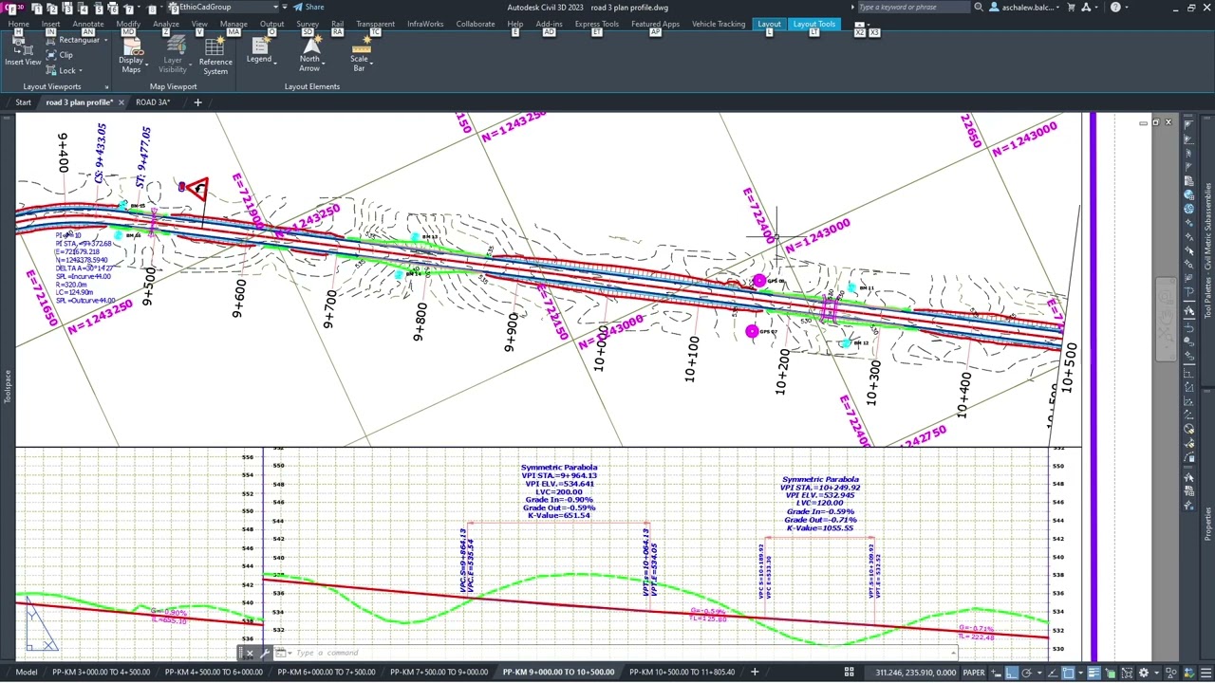This screenshot has height=683, width=1215.
Task: Expand the Rectangular viewport dropdown
Action: pyautogui.click(x=104, y=41)
